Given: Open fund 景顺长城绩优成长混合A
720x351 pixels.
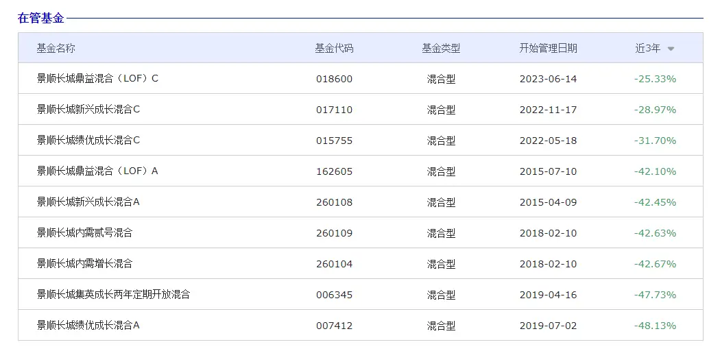Looking at the screenshot, I should click(88, 326).
